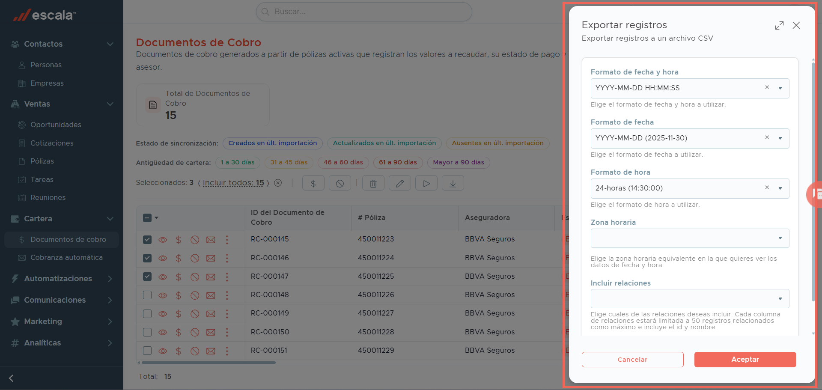
Task: Click the register payment dollar toolbar icon
Action: pos(313,183)
